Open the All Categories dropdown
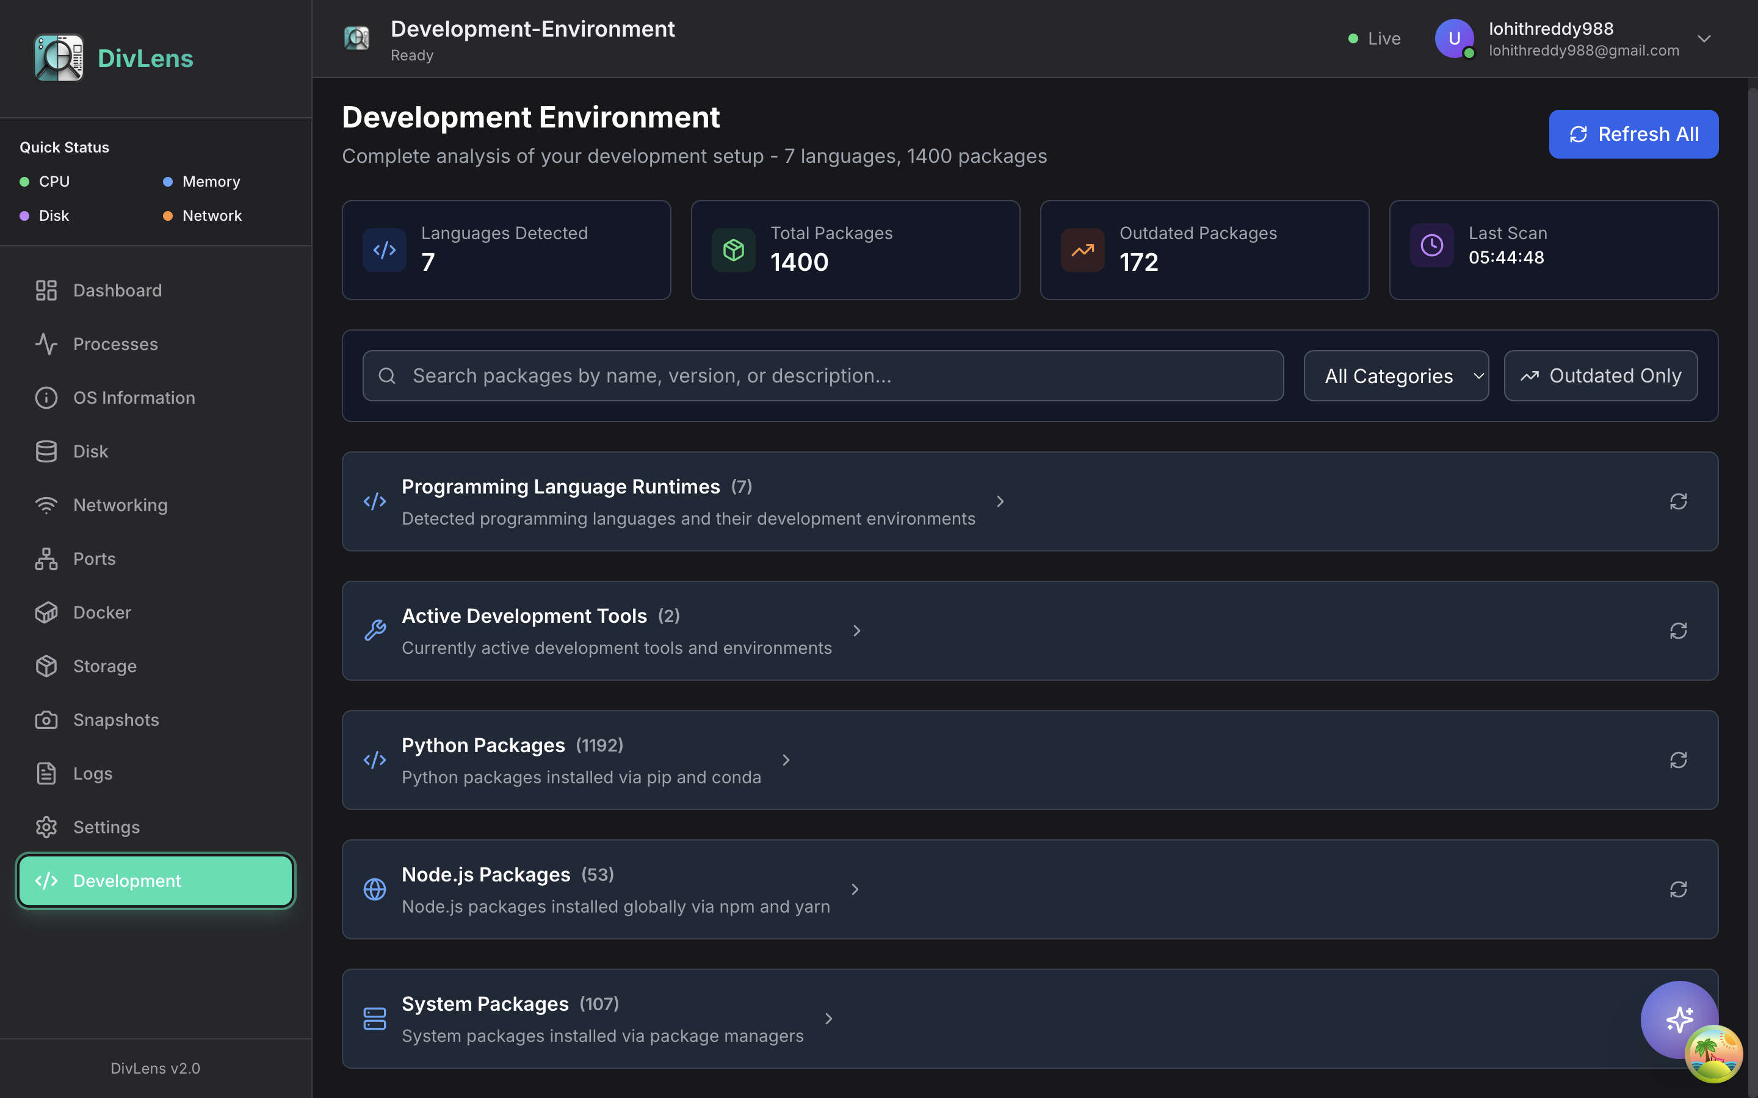The height and width of the screenshot is (1098, 1758). (x=1395, y=376)
